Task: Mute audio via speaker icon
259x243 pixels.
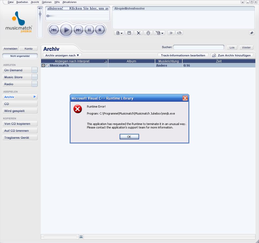Action: [40, 8]
